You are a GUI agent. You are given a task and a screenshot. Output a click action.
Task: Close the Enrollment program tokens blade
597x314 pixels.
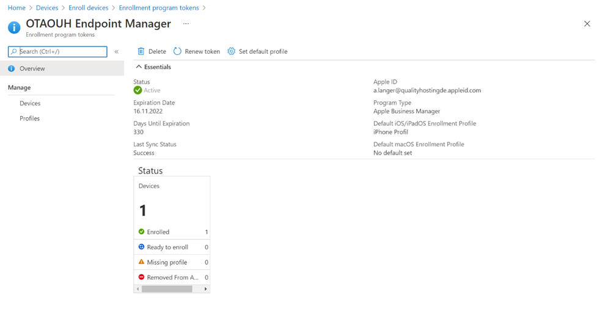coord(587,24)
